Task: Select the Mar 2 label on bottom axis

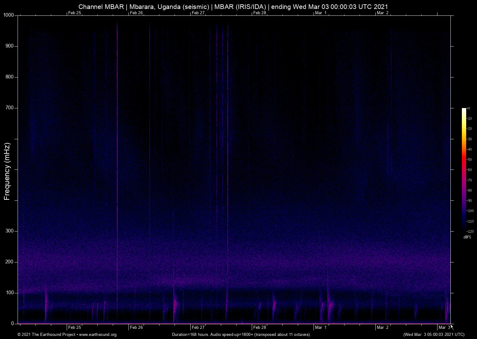Action: (x=382, y=328)
